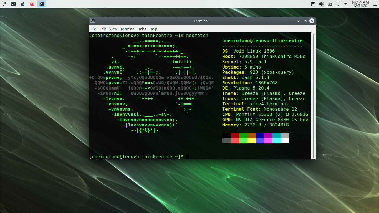Open the KDE application launcher
Screen dimensions: 379x213
point(4,4)
